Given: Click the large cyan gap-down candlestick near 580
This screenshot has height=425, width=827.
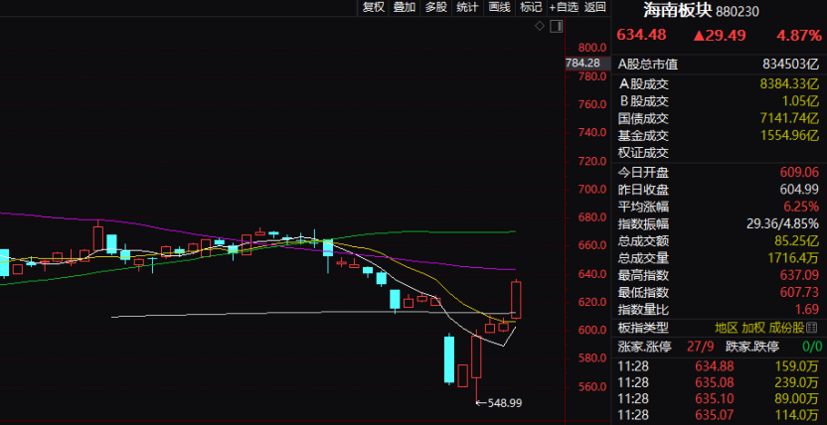Looking at the screenshot, I should (449, 358).
